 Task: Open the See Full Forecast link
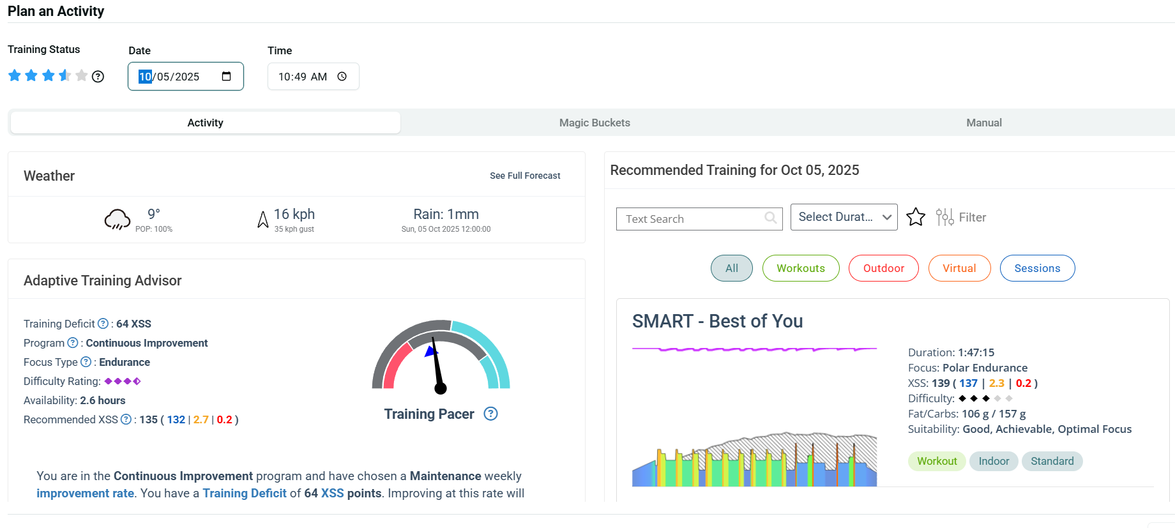click(525, 176)
